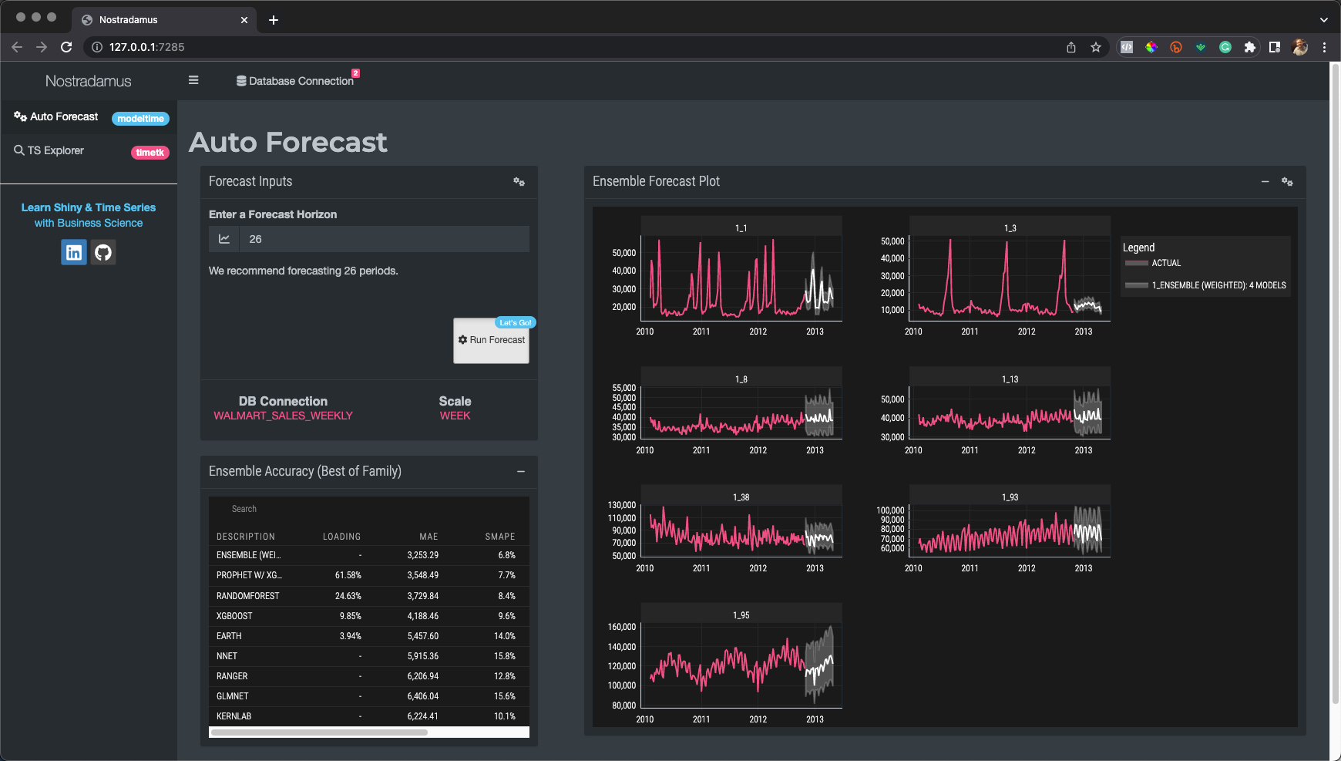Click the 1_93 forecast subplot

click(x=1010, y=530)
